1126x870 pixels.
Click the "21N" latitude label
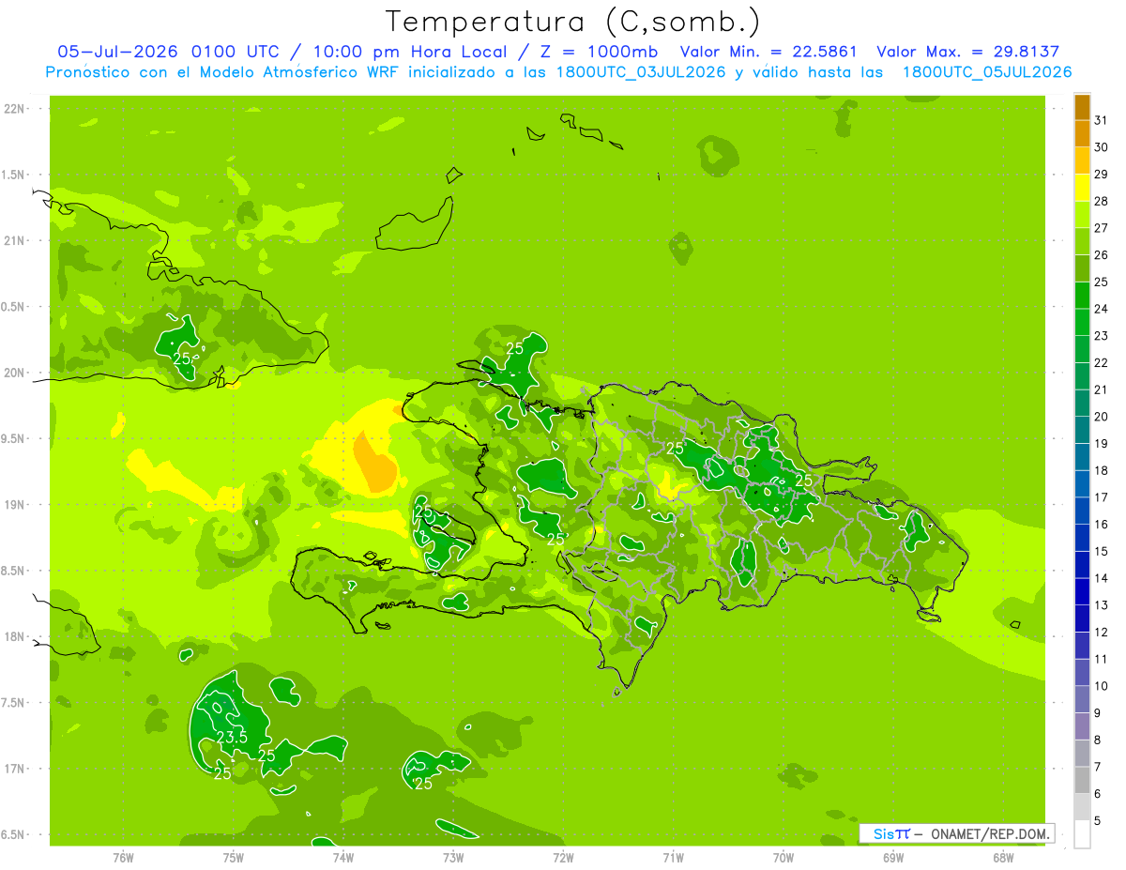[x=15, y=240]
